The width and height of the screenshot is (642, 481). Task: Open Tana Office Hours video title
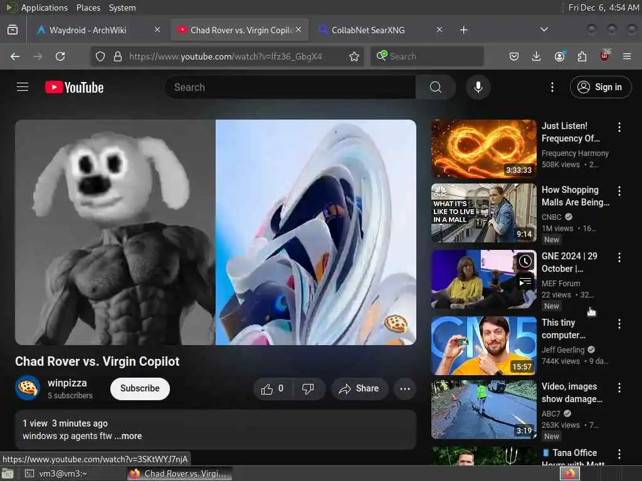click(573, 458)
